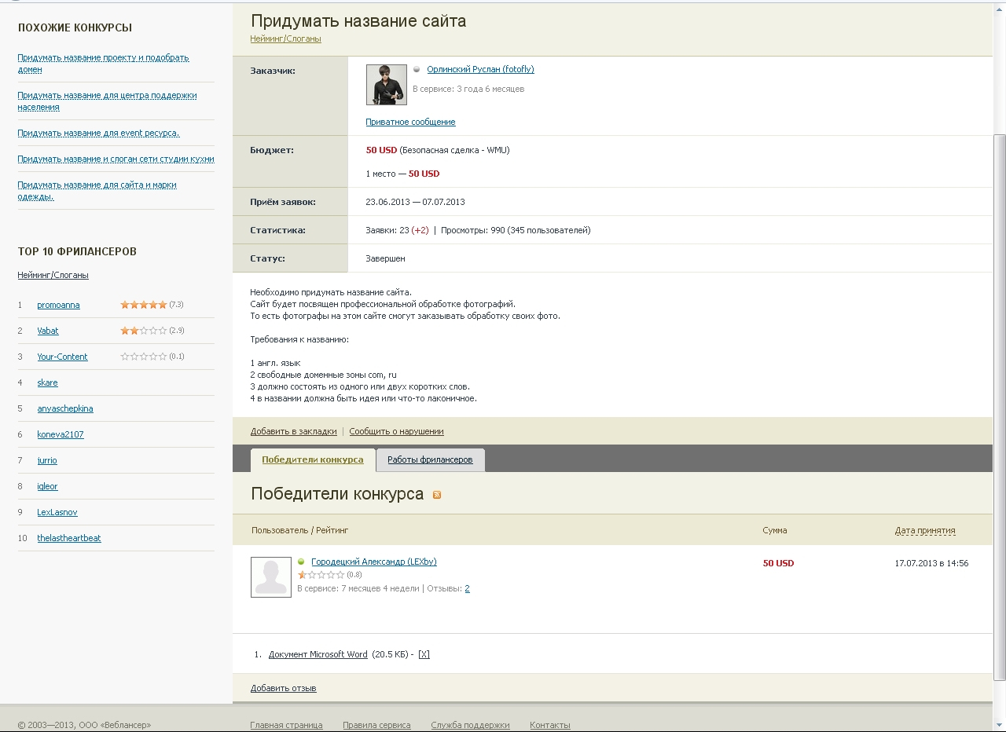The image size is (1006, 732).
Task: Click the grey offline status dot by fotofly
Action: (417, 70)
